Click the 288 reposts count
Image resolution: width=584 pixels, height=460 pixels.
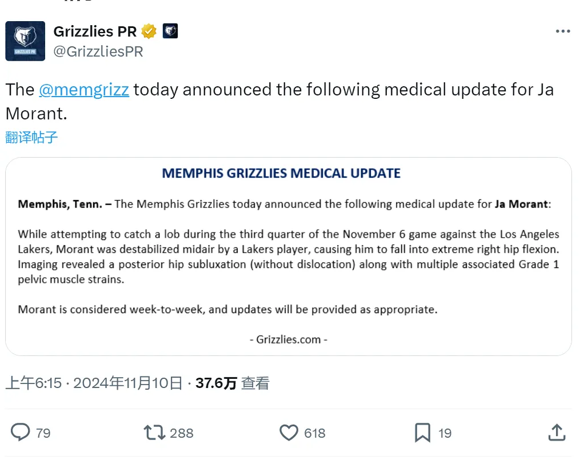(182, 433)
